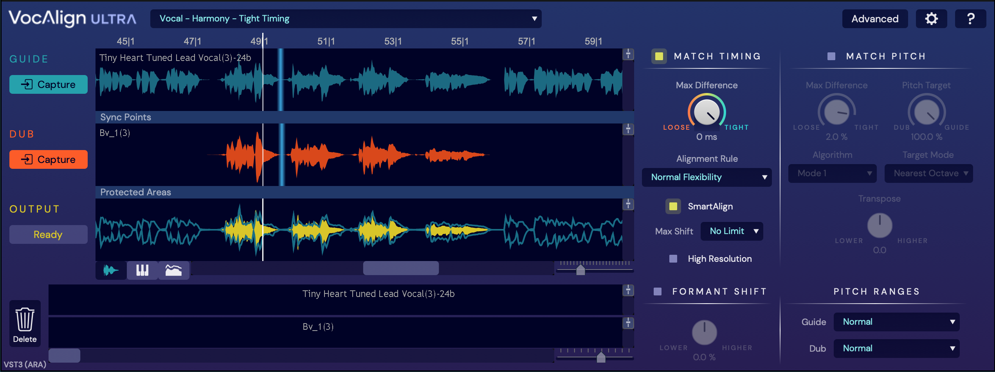Disable the Match Timing toggle
The height and width of the screenshot is (372, 995).
(659, 56)
